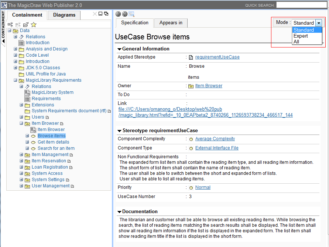329x247 pixels.
Task: Collapse the Documentation section
Action: point(119,212)
